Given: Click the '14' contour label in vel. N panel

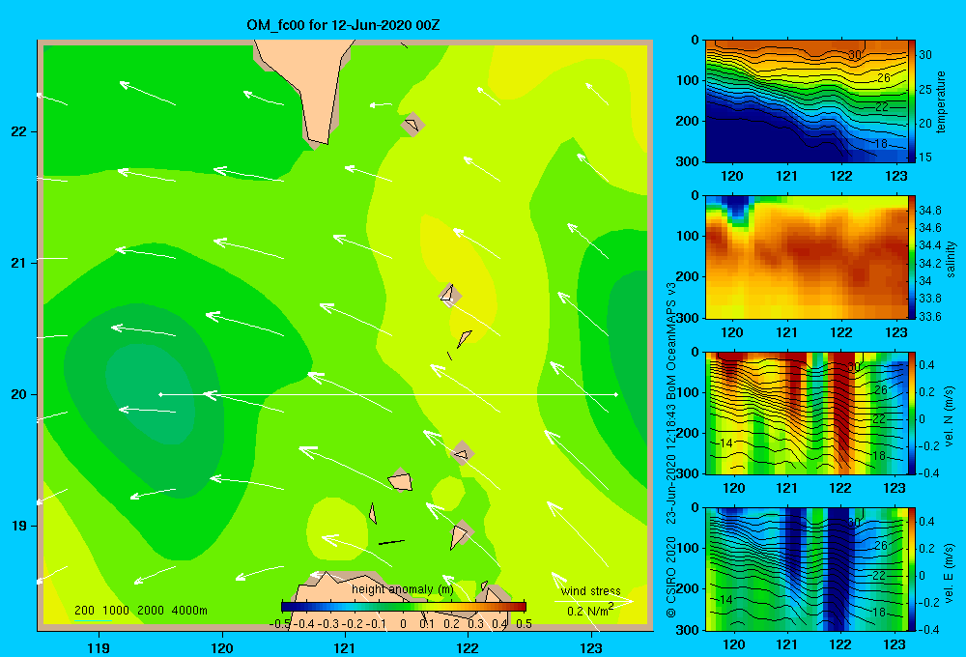Looking at the screenshot, I should pos(725,443).
